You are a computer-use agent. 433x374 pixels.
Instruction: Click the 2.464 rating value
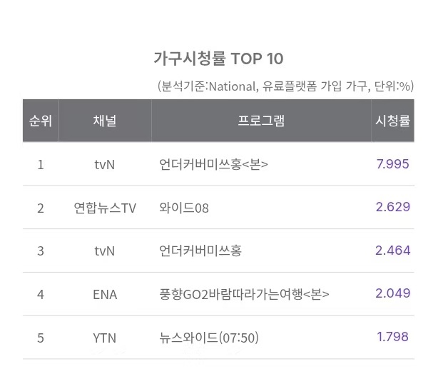392,251
